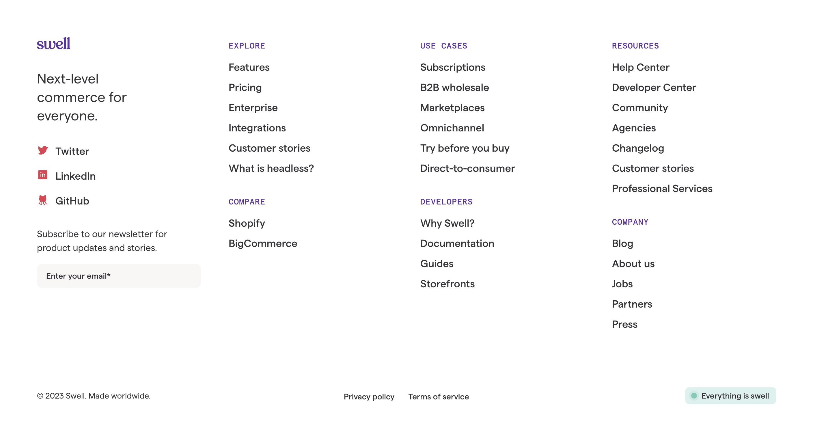
Task: View the B2B wholesale use case
Action: (x=454, y=88)
